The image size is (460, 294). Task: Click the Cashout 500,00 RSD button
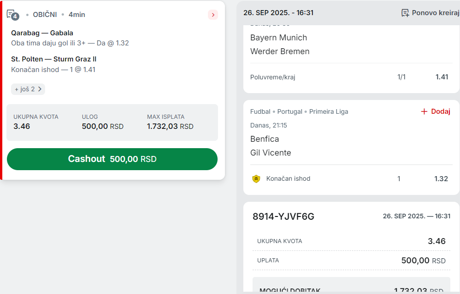[112, 159]
